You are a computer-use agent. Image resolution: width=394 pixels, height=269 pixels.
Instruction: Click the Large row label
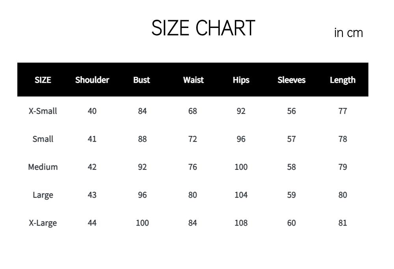pos(43,195)
